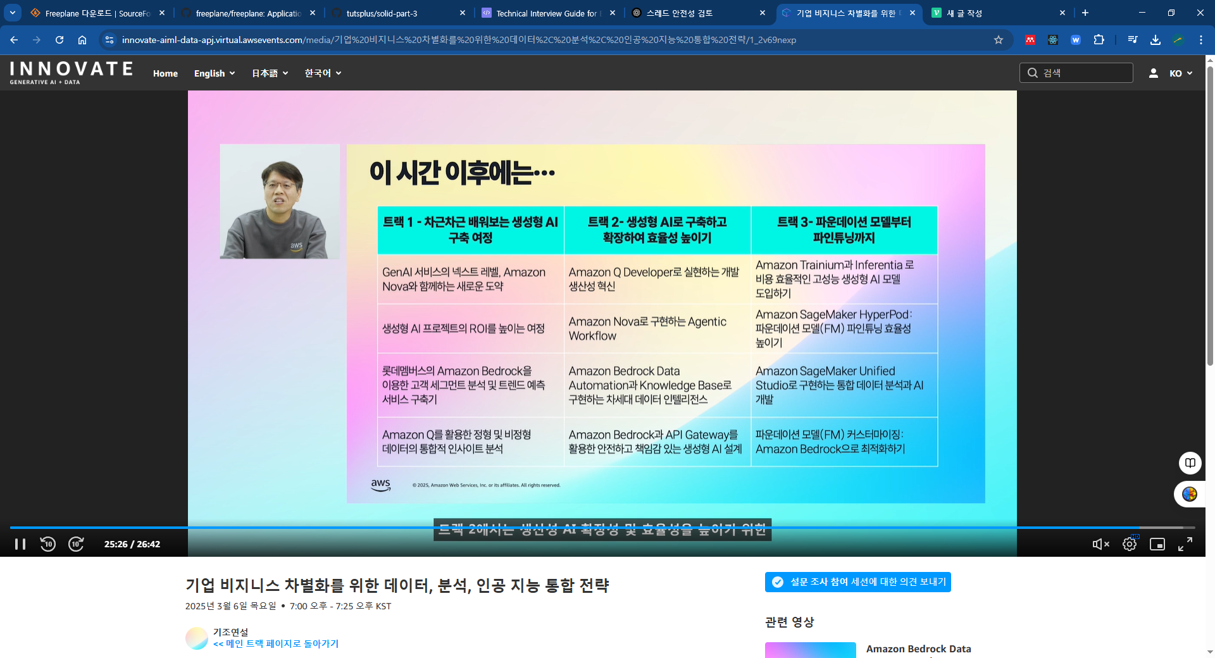This screenshot has height=658, width=1215.
Task: Click the video title heading
Action: pos(397,585)
